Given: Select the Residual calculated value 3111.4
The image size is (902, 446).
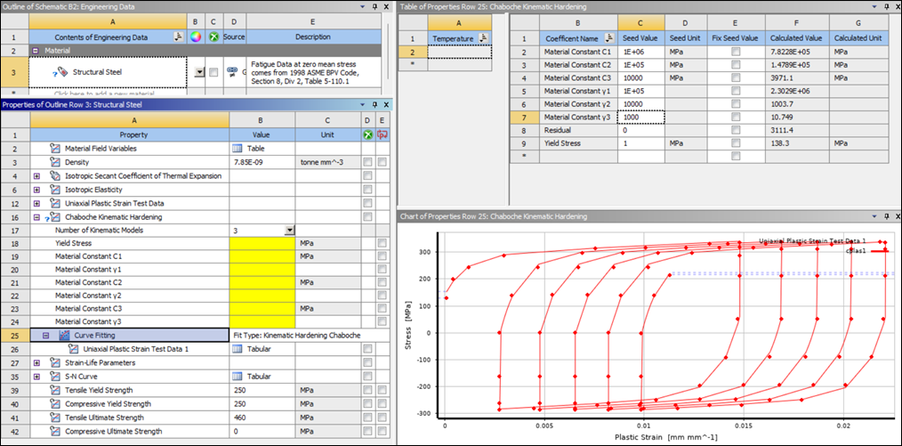Looking at the screenshot, I should (797, 129).
